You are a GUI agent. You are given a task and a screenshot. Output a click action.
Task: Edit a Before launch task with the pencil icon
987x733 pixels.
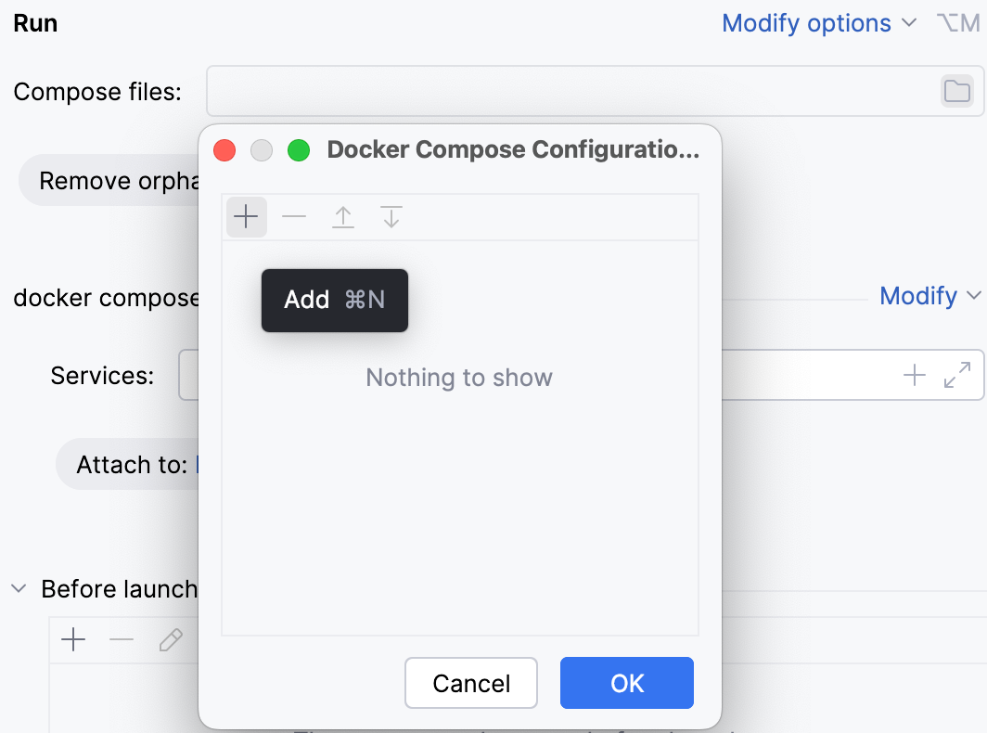(x=172, y=639)
